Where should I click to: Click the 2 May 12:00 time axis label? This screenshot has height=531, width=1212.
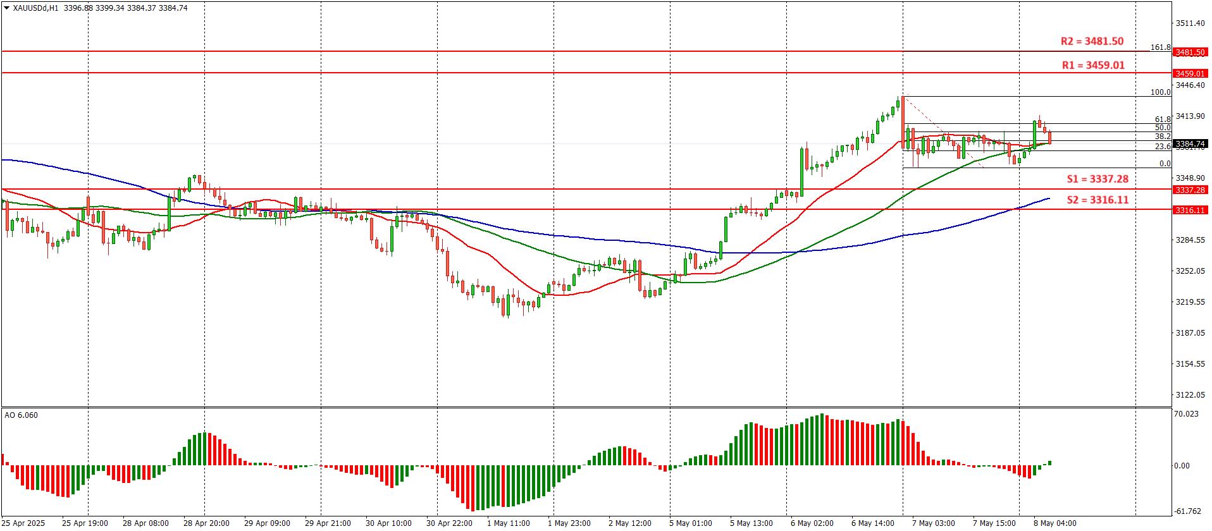(x=630, y=523)
